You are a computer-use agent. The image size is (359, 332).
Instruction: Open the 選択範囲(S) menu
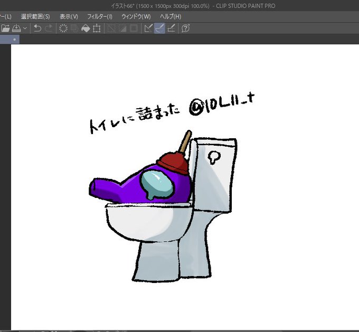[x=35, y=16]
